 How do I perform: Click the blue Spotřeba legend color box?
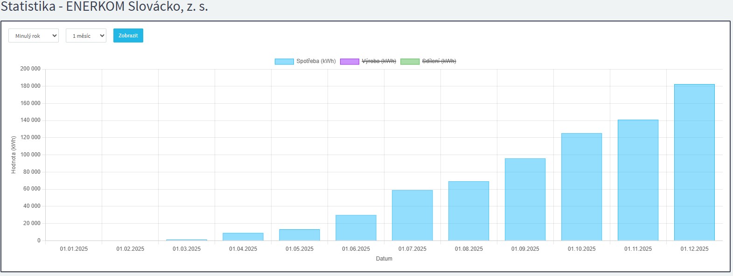point(284,62)
